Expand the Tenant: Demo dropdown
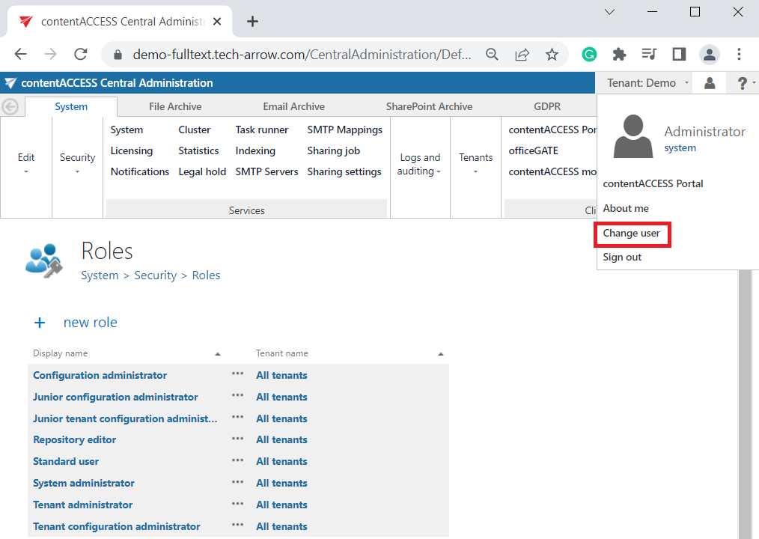This screenshot has height=539, width=759. 647,83
